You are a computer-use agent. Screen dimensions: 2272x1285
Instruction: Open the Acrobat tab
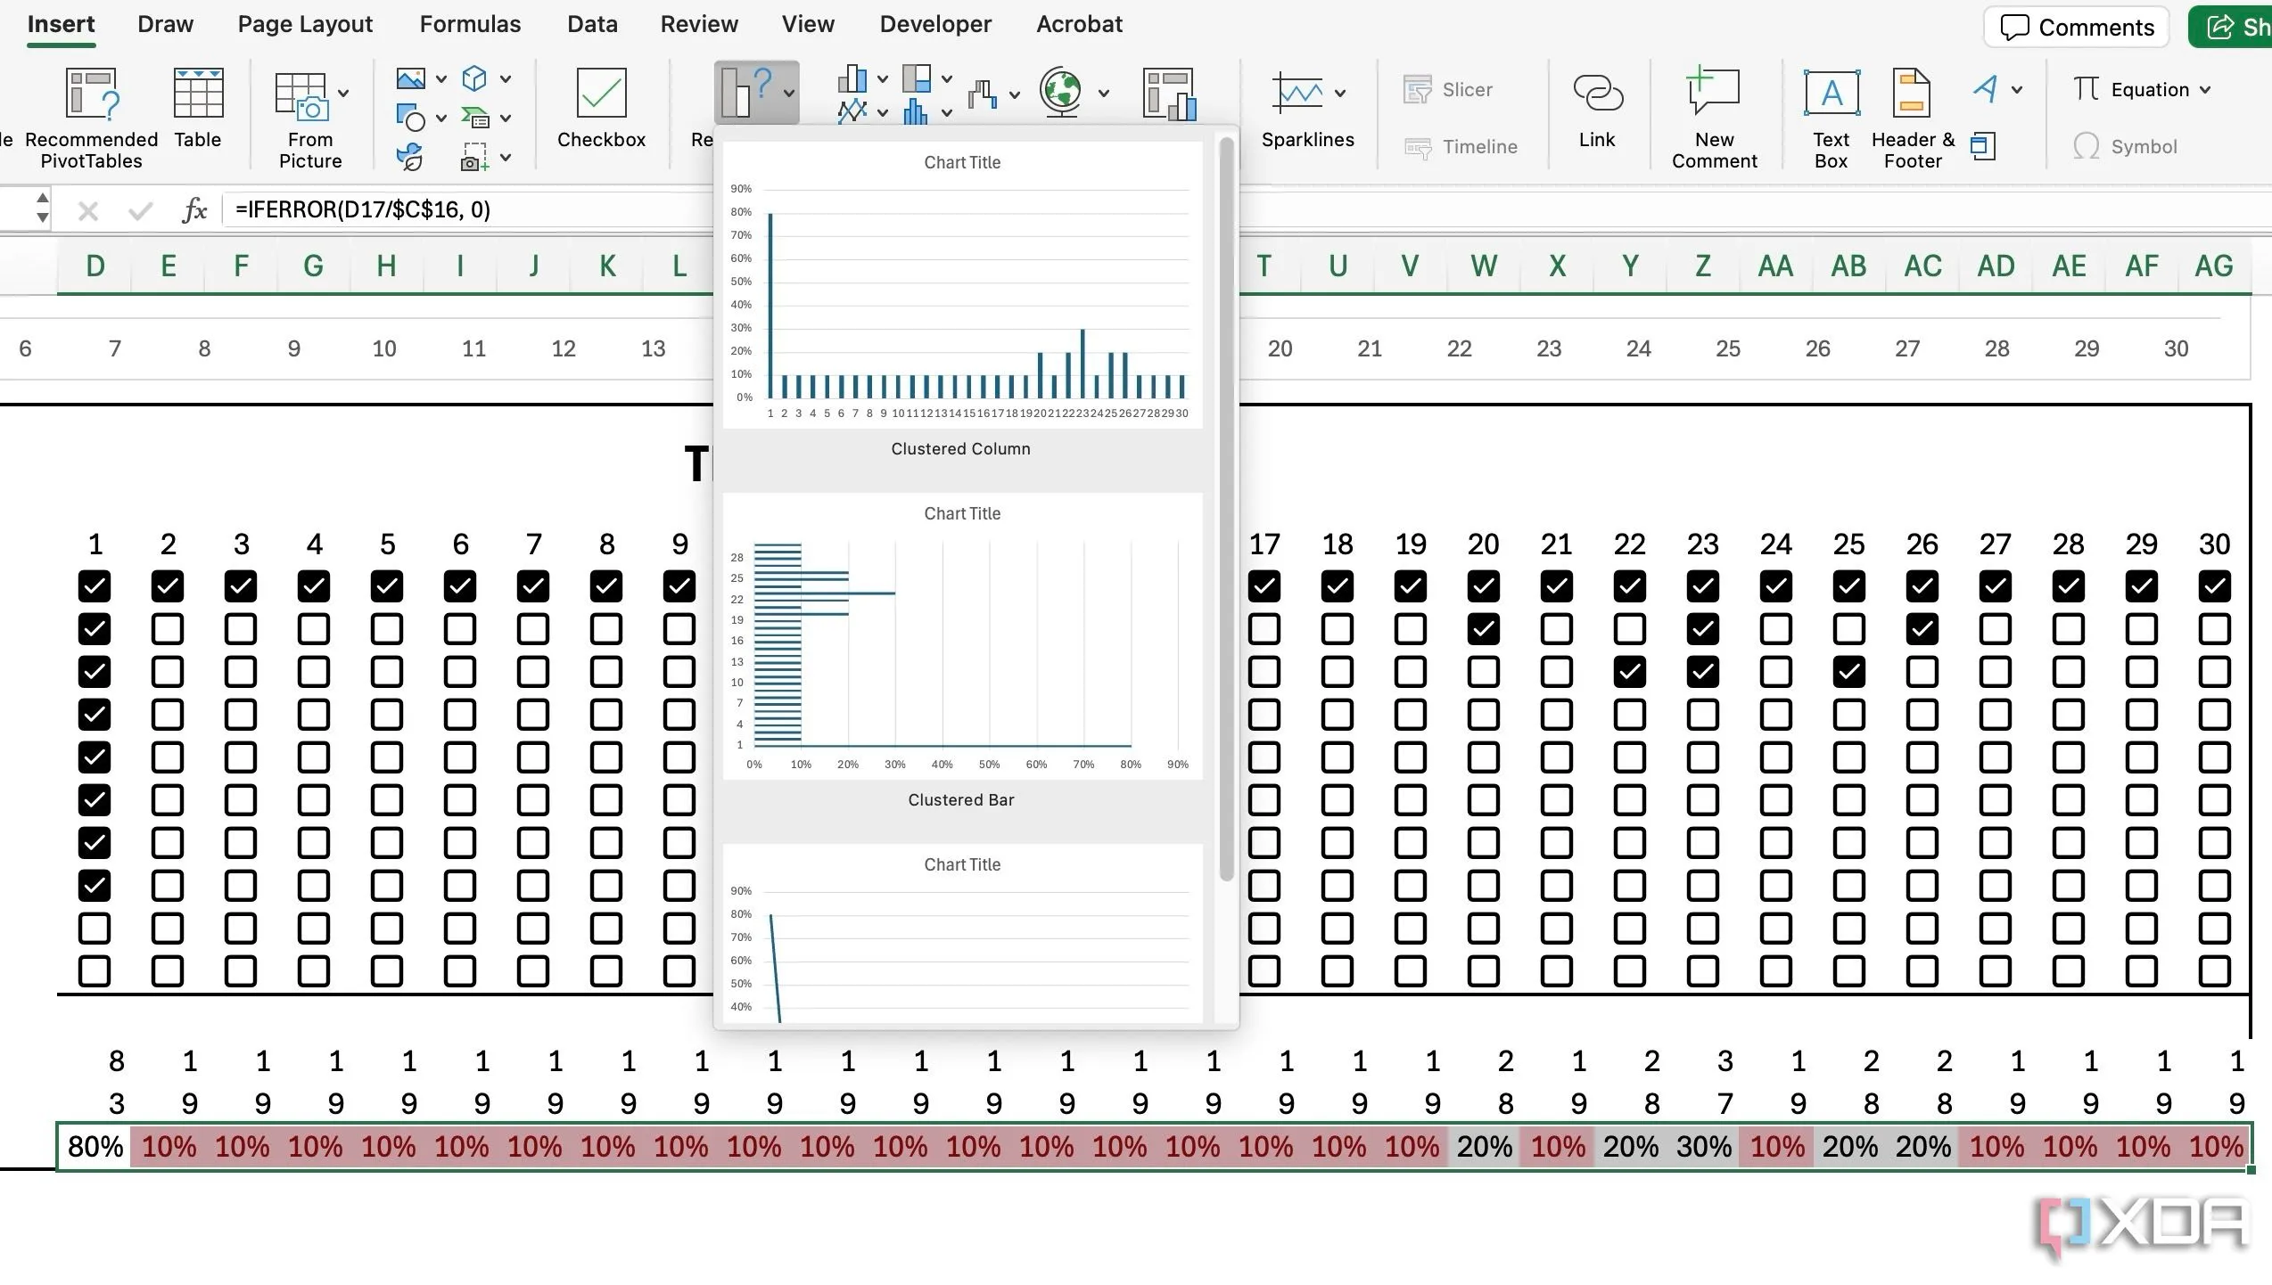(x=1079, y=24)
